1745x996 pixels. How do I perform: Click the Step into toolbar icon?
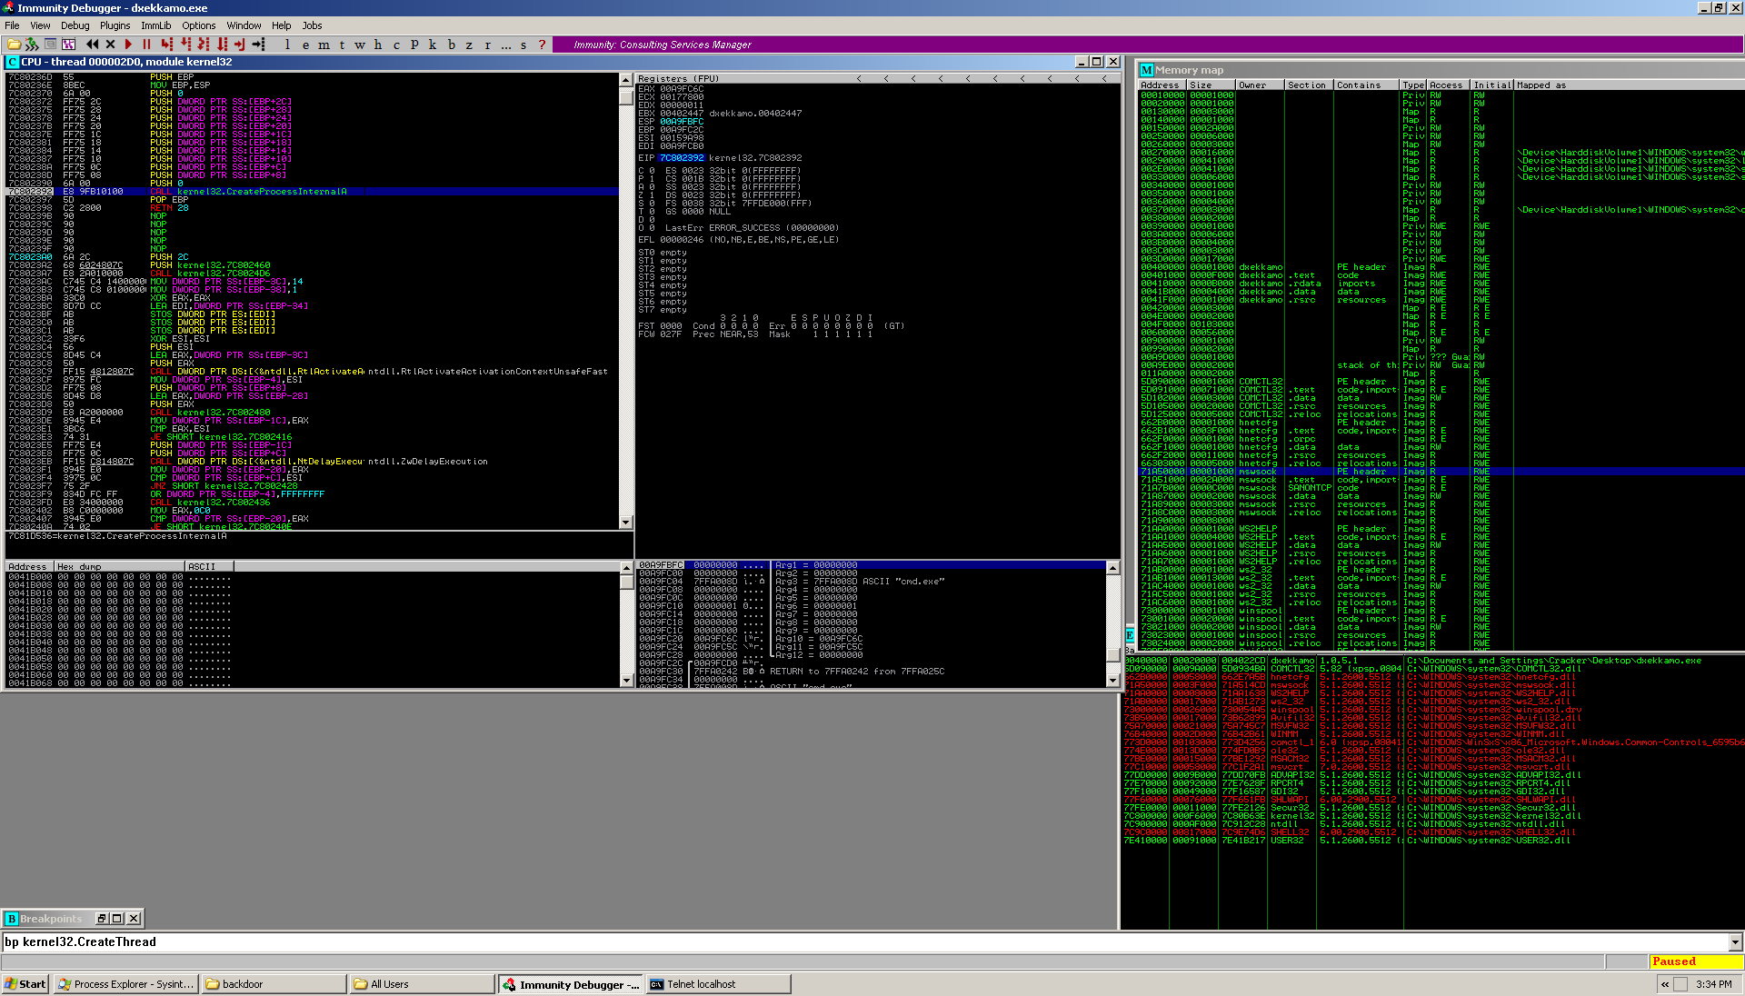coord(167,45)
